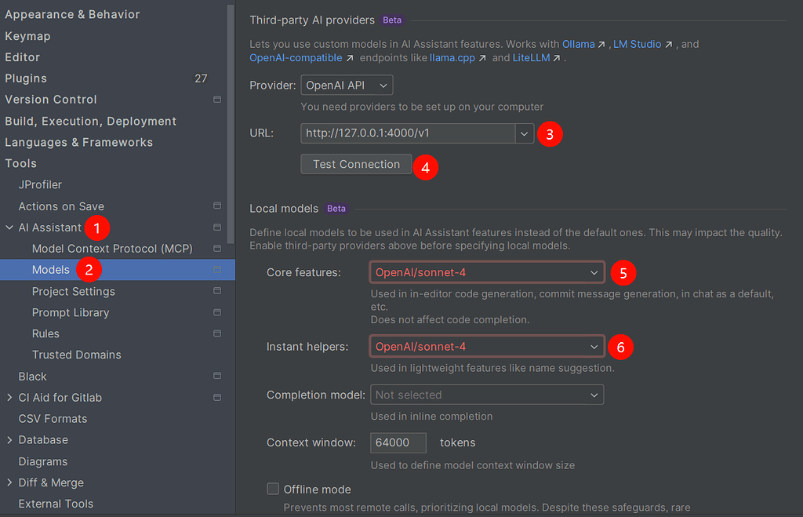Click project-level icon beside Black

pyautogui.click(x=217, y=376)
